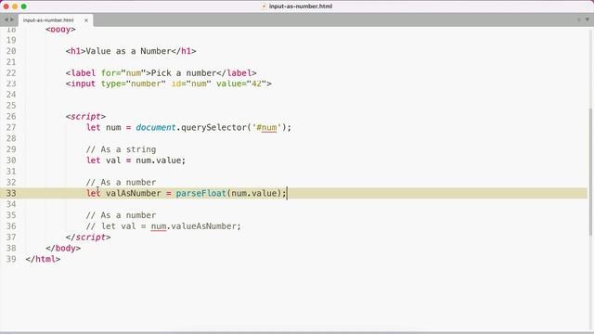Click line number 27 in the gutter
Screen dimensions: 594x334
coord(11,128)
